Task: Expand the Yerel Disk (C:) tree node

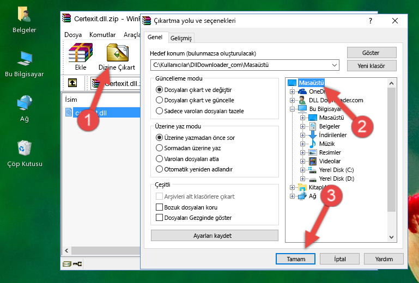Action: pos(302,170)
